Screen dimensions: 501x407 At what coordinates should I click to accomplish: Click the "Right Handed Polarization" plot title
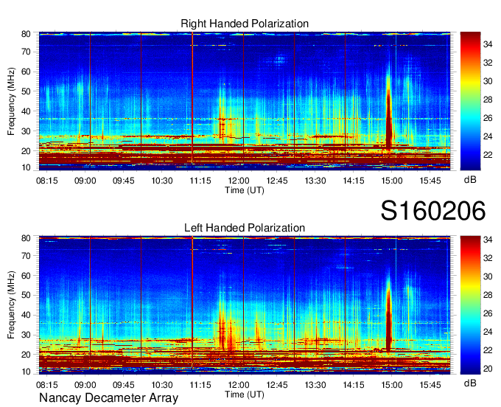[245, 24]
